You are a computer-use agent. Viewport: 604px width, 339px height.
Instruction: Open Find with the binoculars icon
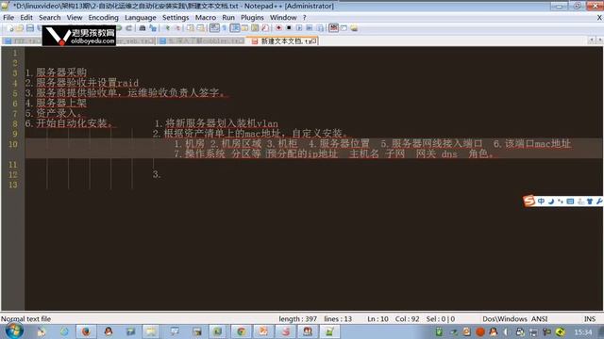[x=143, y=28]
